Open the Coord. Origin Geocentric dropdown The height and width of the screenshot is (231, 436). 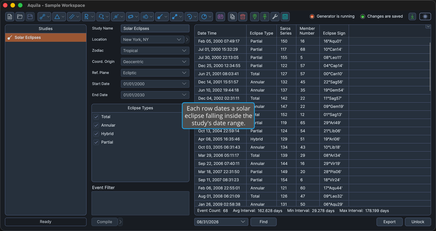[x=155, y=62]
